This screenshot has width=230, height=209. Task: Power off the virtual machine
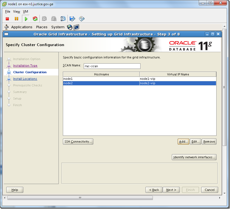(8, 19)
